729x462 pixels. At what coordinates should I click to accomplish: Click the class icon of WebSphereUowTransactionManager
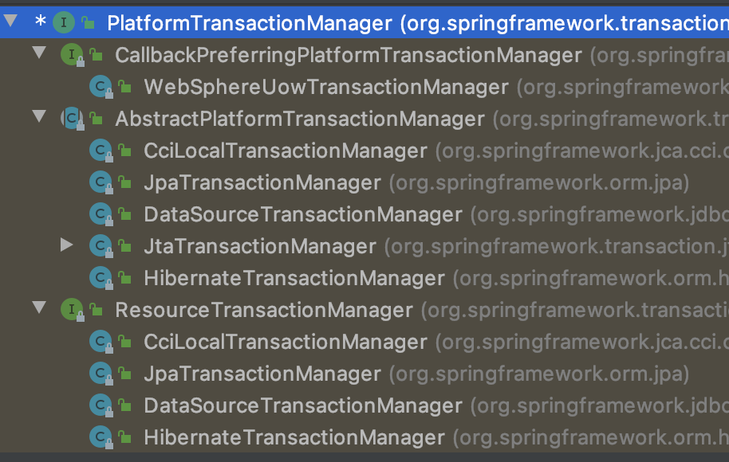click(x=100, y=86)
